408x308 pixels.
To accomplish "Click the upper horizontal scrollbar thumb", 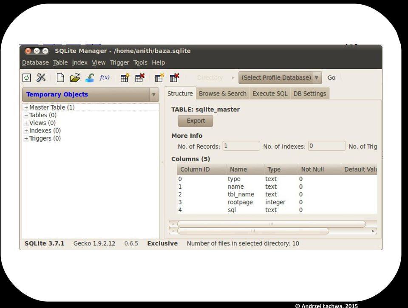I will pyautogui.click(x=272, y=224).
